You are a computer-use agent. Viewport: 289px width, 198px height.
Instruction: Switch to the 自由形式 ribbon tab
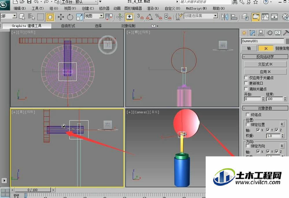[68, 26]
